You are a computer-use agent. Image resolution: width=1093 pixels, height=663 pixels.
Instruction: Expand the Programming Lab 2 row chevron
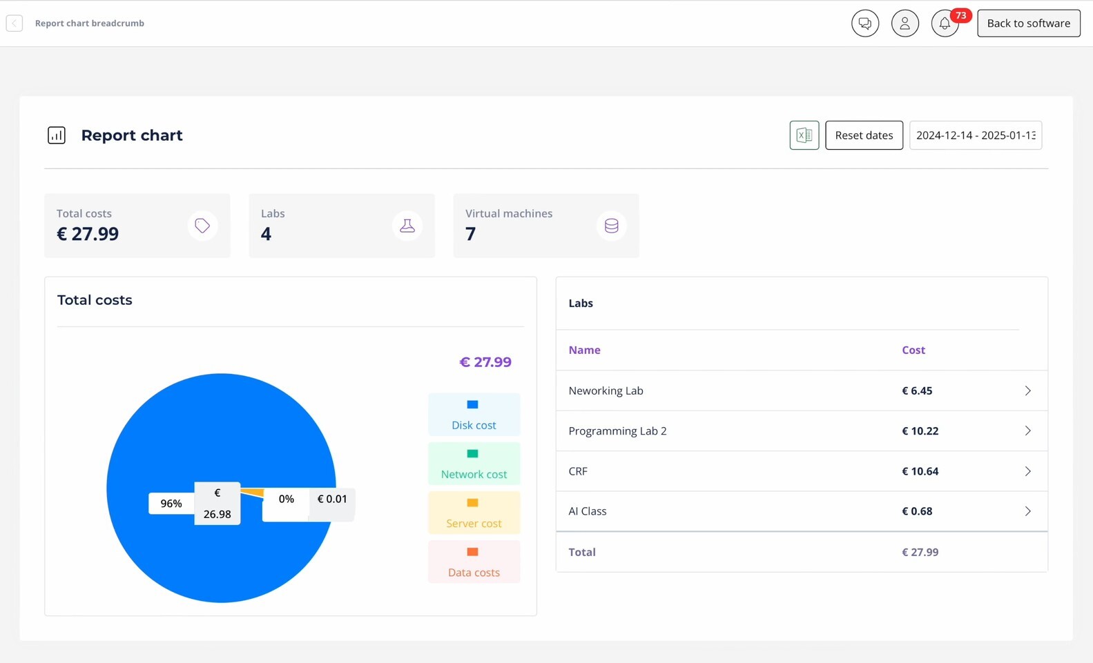tap(1027, 431)
